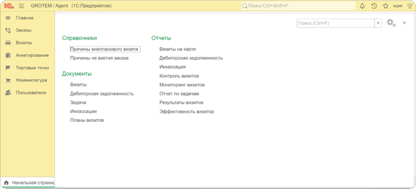Screen dimensions: 416x189
Task: Close the functions menu panel
Action: (404, 23)
